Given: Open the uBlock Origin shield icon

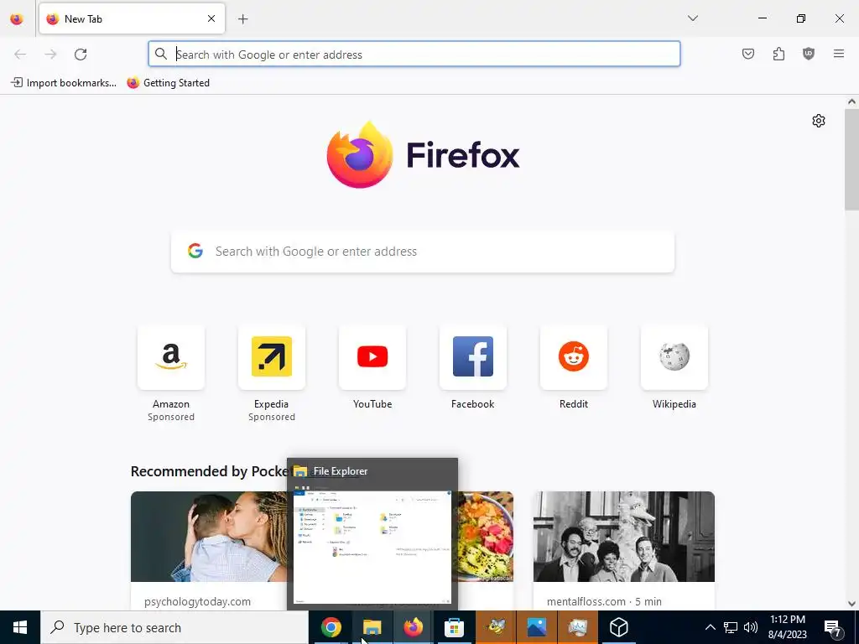Looking at the screenshot, I should click(809, 54).
